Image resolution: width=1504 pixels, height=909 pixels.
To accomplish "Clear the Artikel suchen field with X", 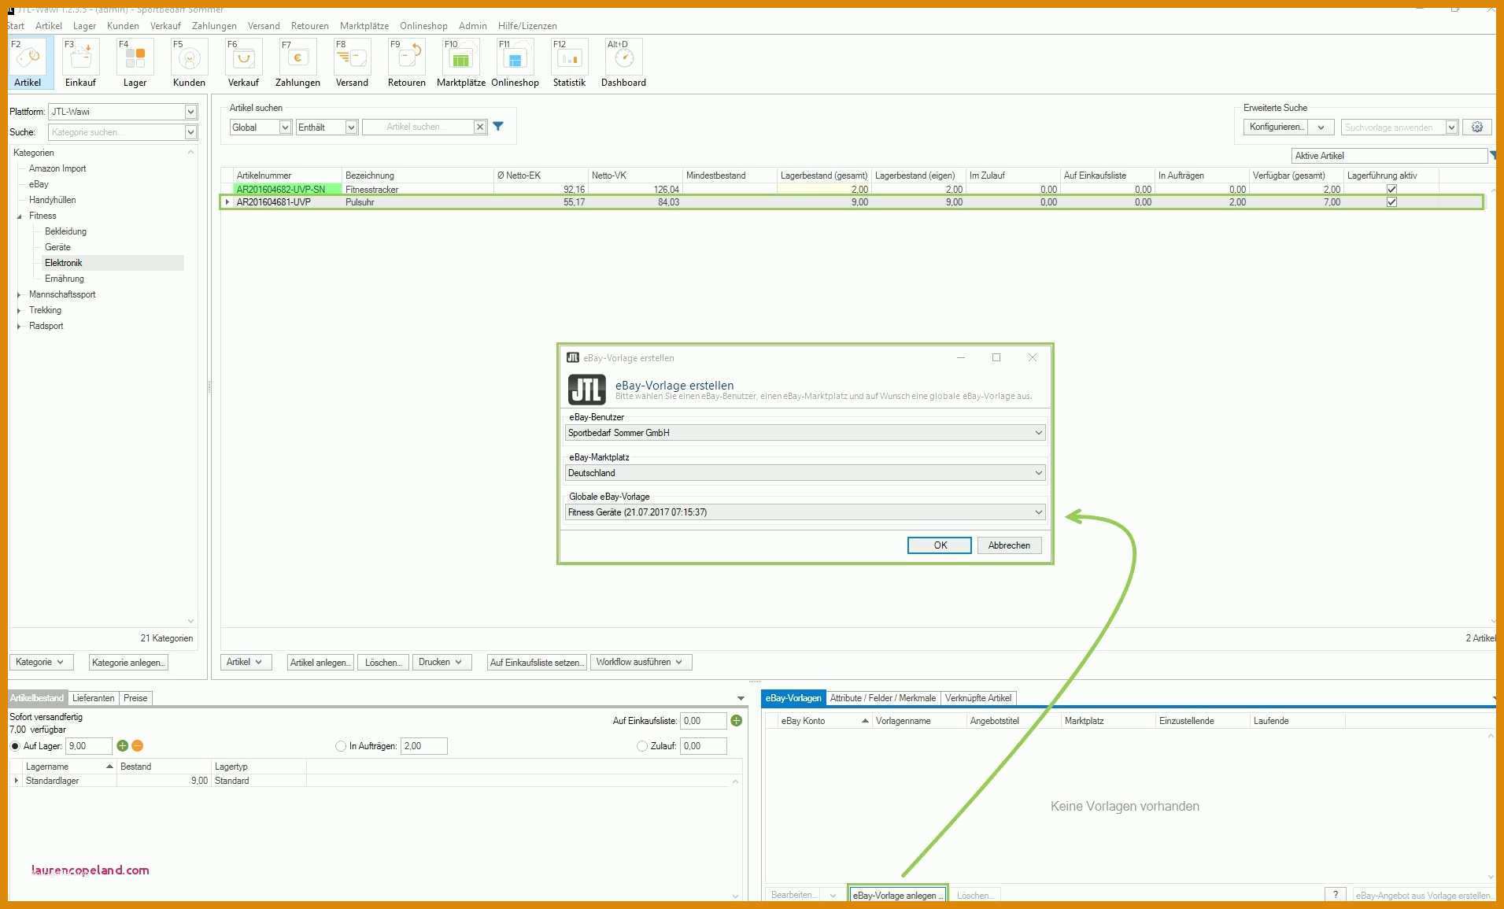I will [479, 127].
